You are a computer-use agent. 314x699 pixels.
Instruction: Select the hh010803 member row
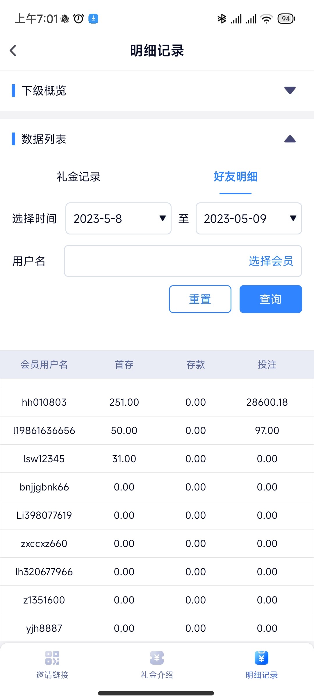(44, 402)
